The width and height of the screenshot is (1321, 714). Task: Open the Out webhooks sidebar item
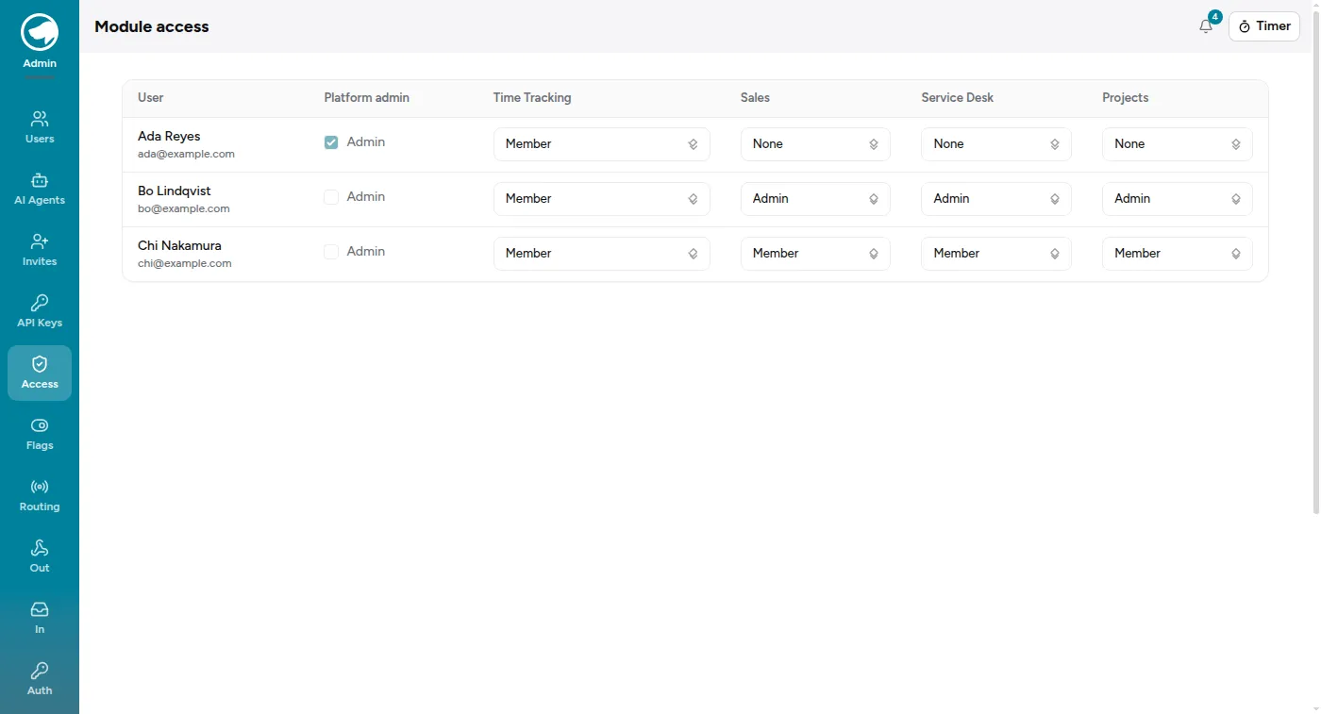tap(40, 556)
